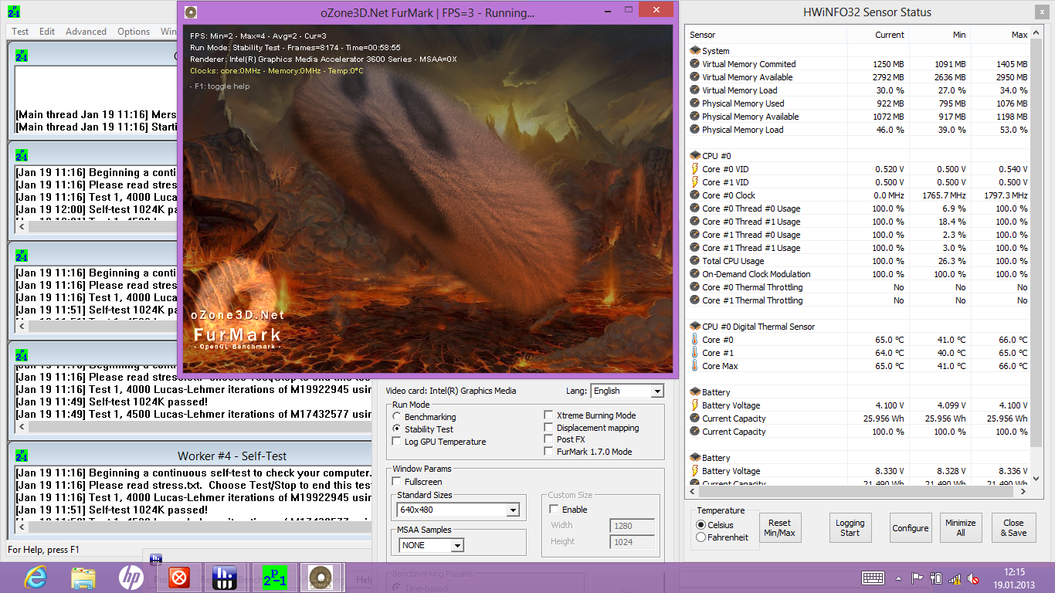Click the gauge icon beside Physical Memory Used
1055x593 pixels.
tap(695, 103)
